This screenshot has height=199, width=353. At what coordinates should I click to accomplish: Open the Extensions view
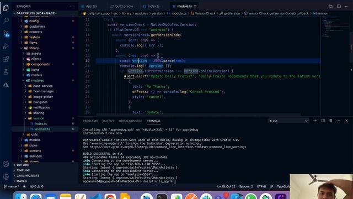tap(6, 59)
